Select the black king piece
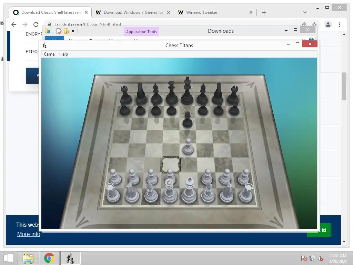353x265 pixels. pyautogui.click(x=187, y=91)
